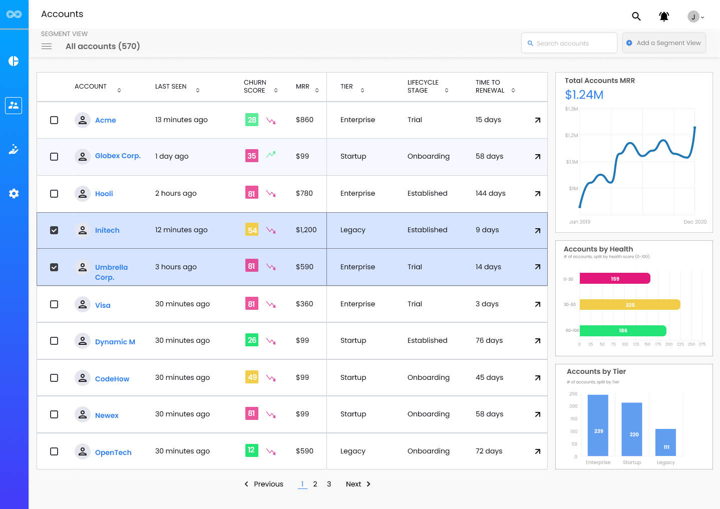This screenshot has height=509, width=720.
Task: Click the Next page button
Action: 358,484
